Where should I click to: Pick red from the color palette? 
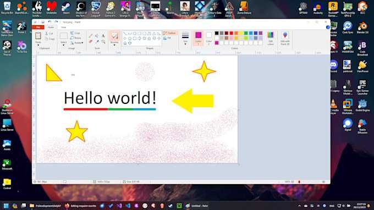pos(231,33)
